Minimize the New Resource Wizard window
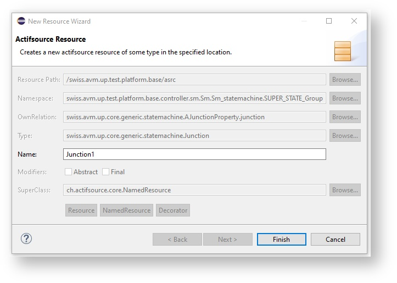The image size is (397, 283). click(304, 21)
